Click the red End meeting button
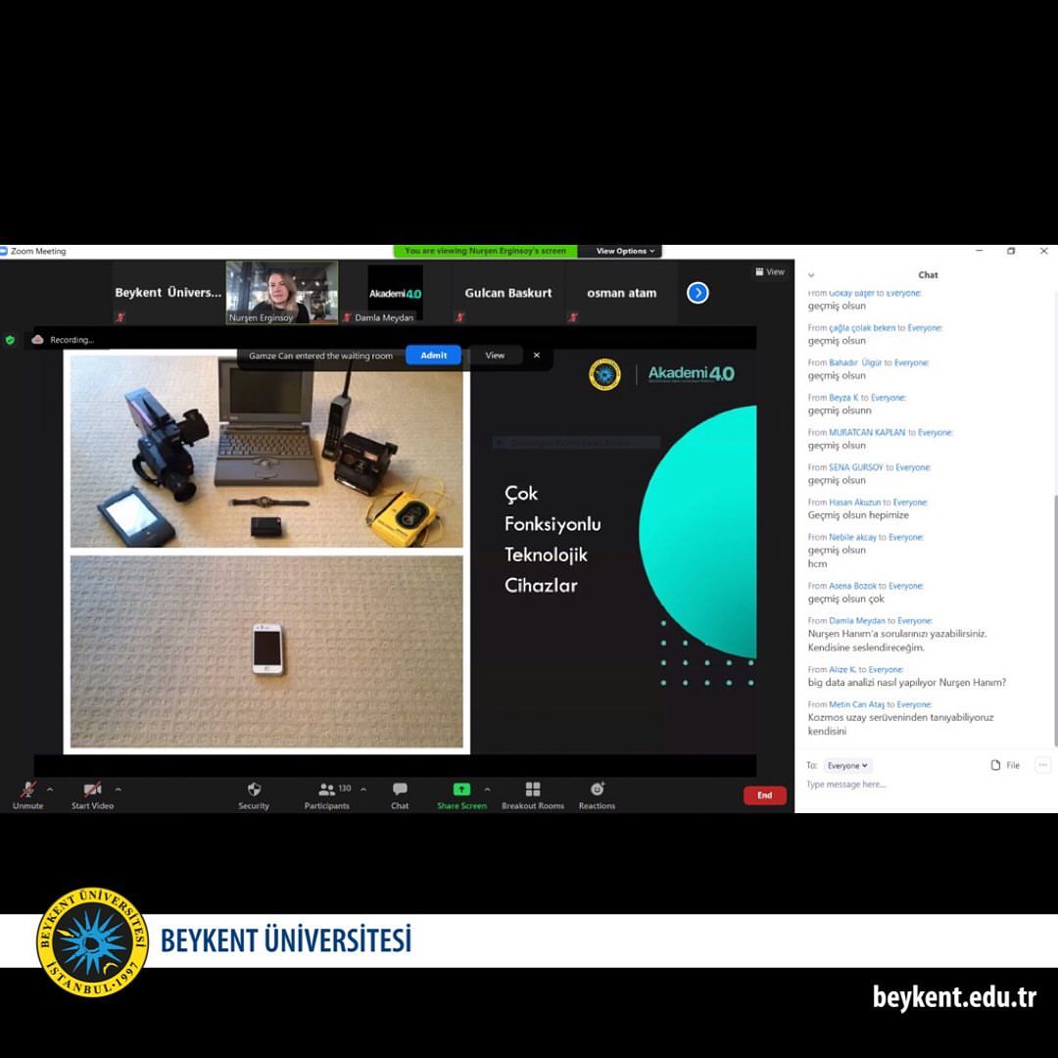The width and height of the screenshot is (1058, 1058). [764, 795]
